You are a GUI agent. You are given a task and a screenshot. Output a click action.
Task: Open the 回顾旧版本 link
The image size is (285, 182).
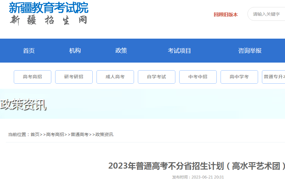[226, 14]
